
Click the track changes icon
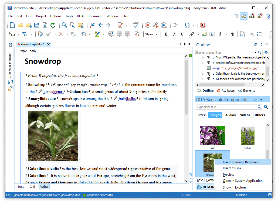(x=40, y=34)
